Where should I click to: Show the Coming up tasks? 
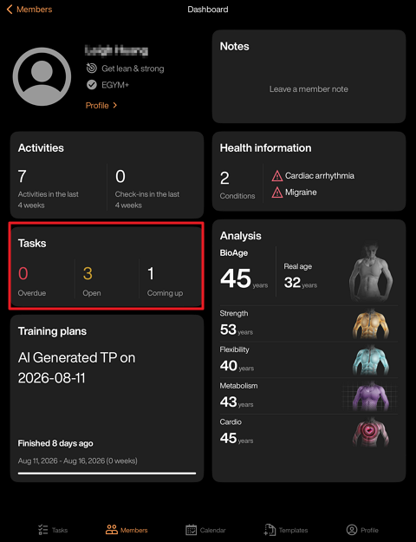[165, 281]
